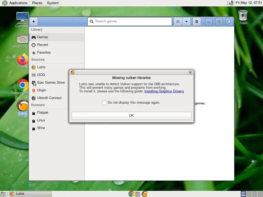Click the clock icon beside Recent

click(x=34, y=45)
